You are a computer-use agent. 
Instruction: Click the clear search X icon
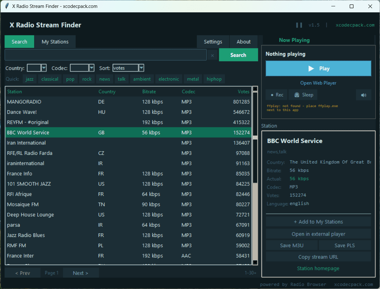coord(212,55)
